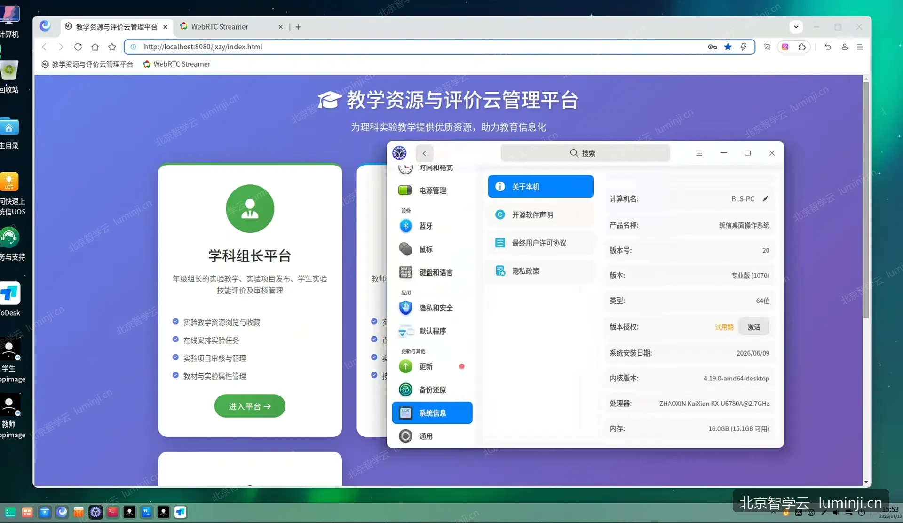Open 蓝牙 Bluetooth settings in the sidebar
The width and height of the screenshot is (903, 523).
point(433,226)
